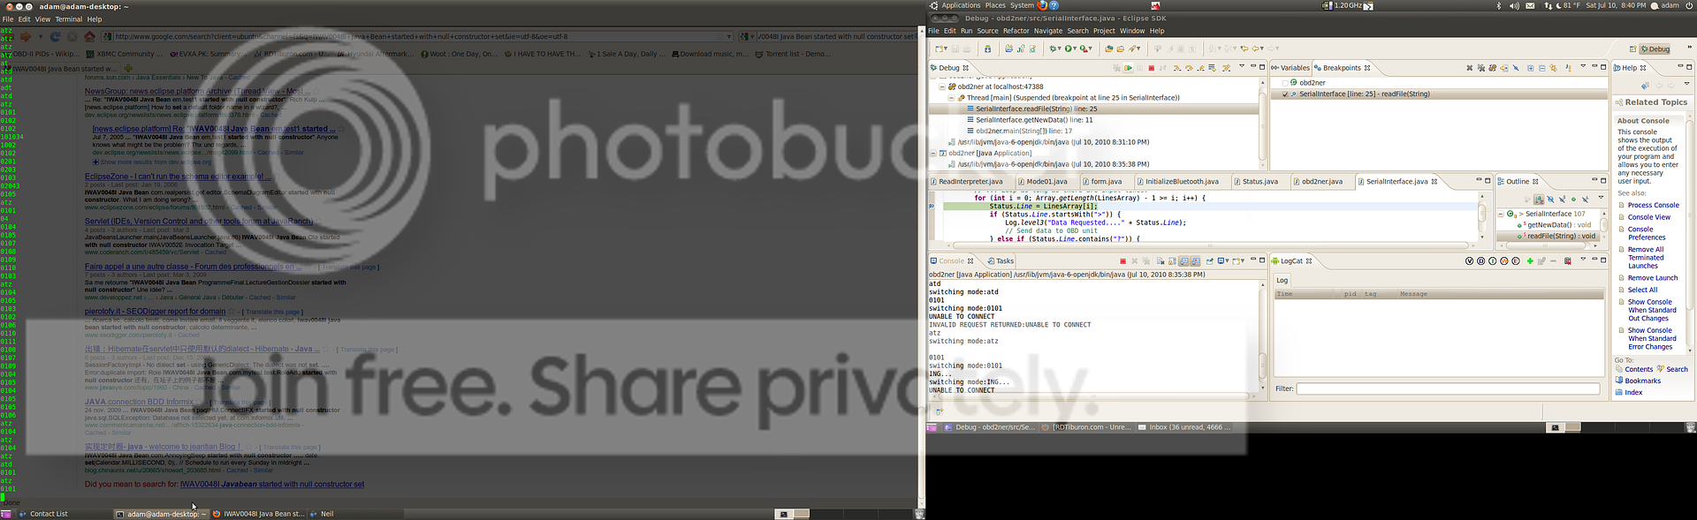Click the Bookmarks link in Help panel
Viewport: 1697px width, 520px height.
[x=1642, y=381]
